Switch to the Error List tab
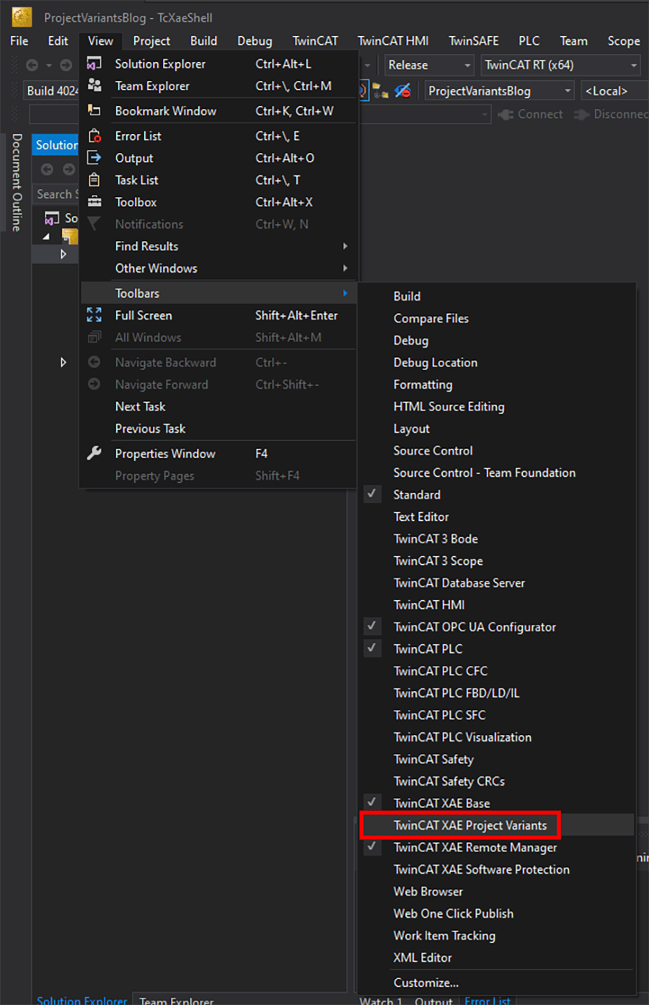Image resolution: width=649 pixels, height=1005 pixels. point(487,1001)
